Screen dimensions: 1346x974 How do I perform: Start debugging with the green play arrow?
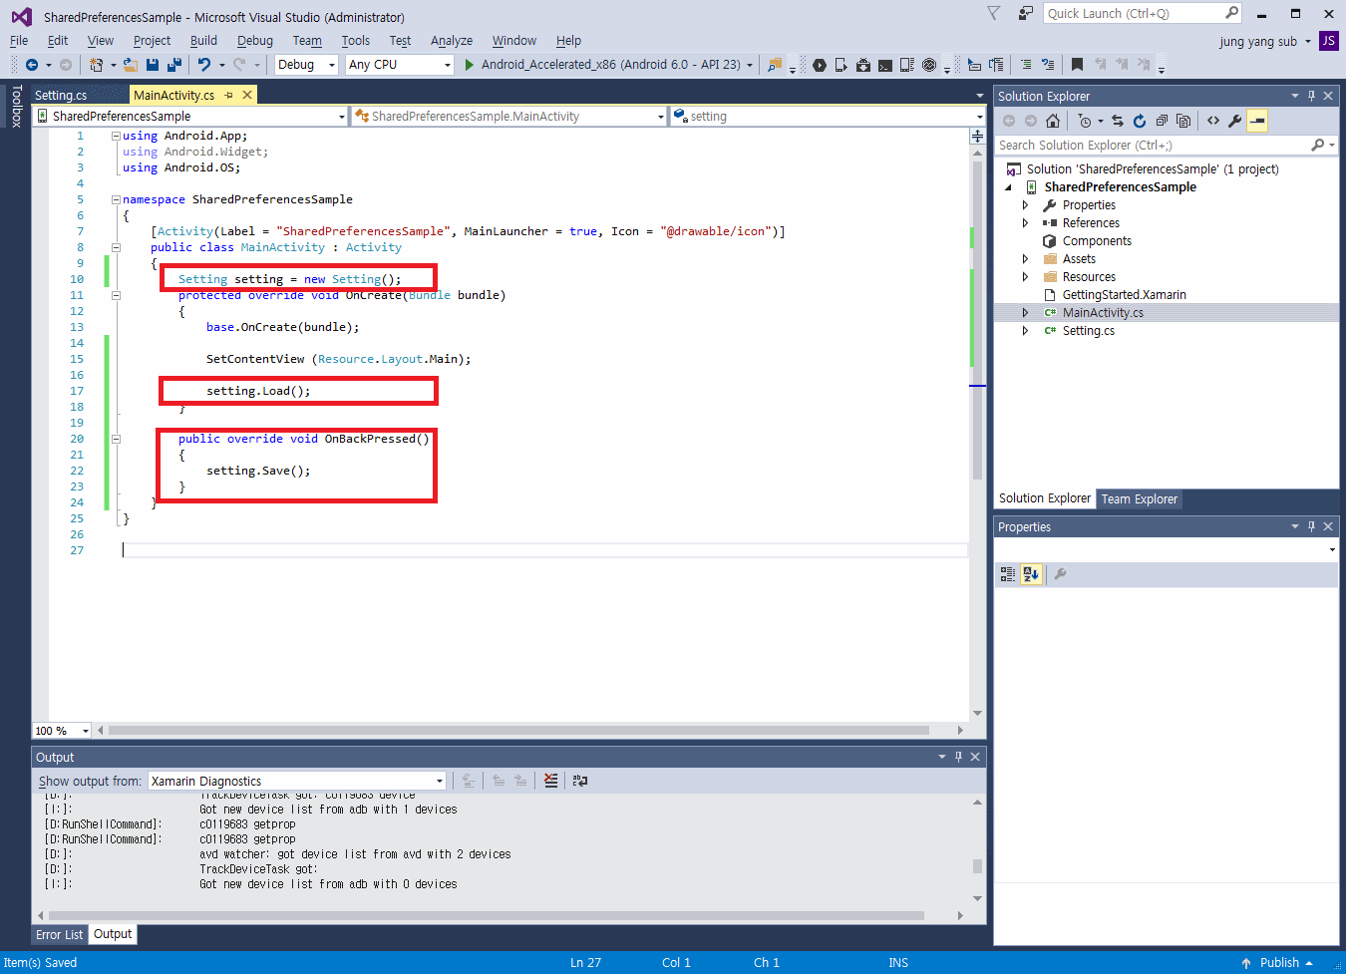point(470,65)
